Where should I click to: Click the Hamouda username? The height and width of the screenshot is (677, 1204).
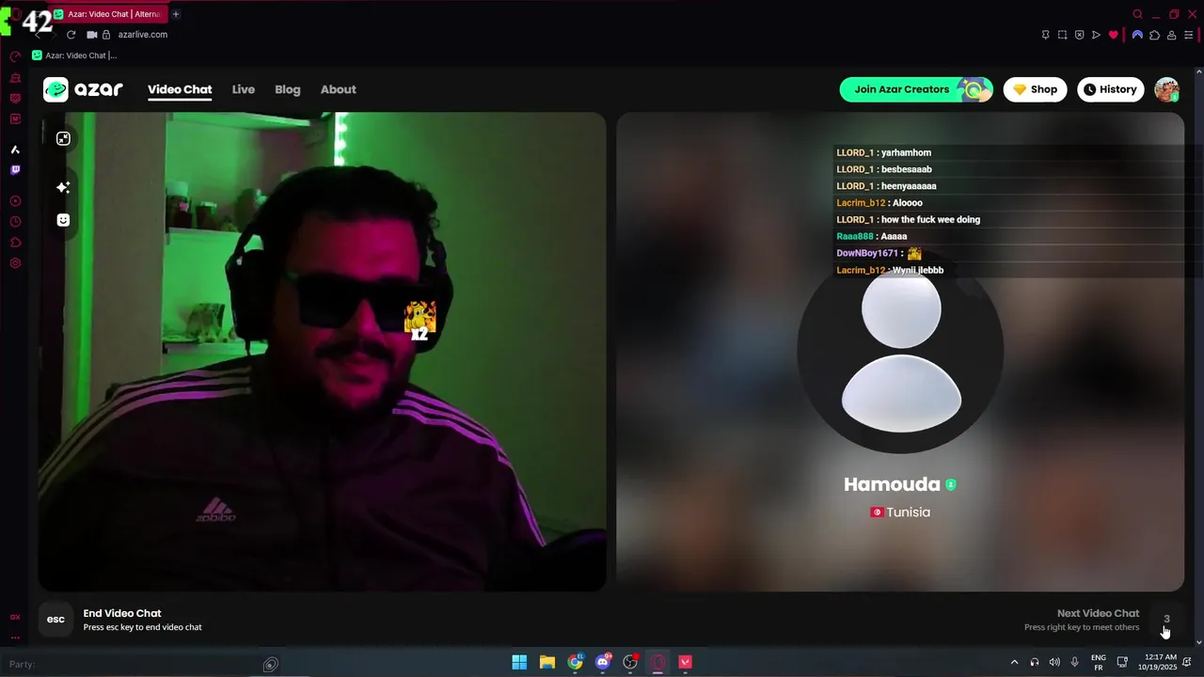tap(892, 484)
